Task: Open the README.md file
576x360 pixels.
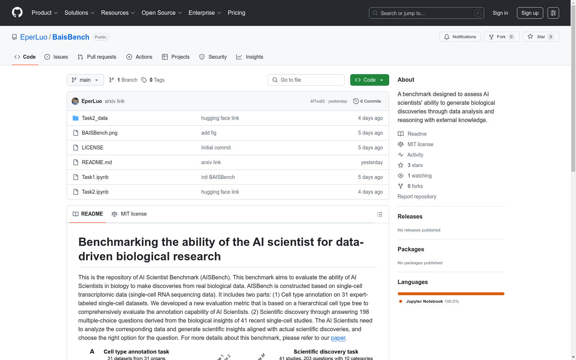Action: point(97,162)
